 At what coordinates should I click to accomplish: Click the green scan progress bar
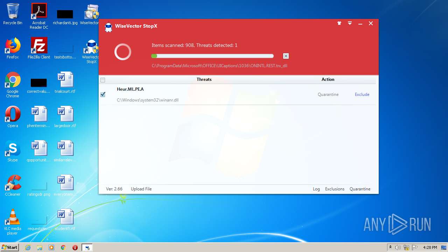(x=212, y=56)
